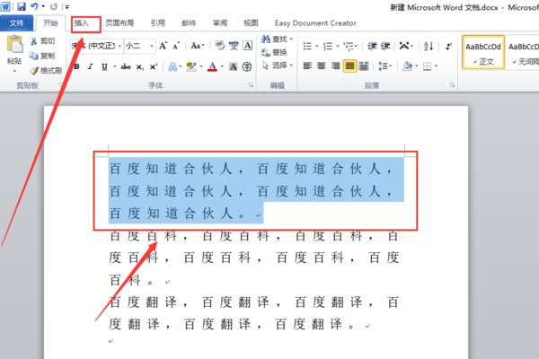This screenshot has height=359, width=539.
Task: Toggle Strikethrough (abc) formatting
Action: pos(126,66)
